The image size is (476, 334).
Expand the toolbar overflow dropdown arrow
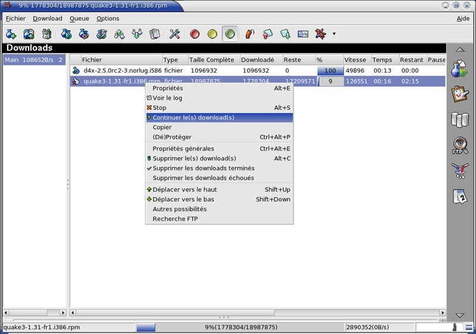pyautogui.click(x=334, y=34)
